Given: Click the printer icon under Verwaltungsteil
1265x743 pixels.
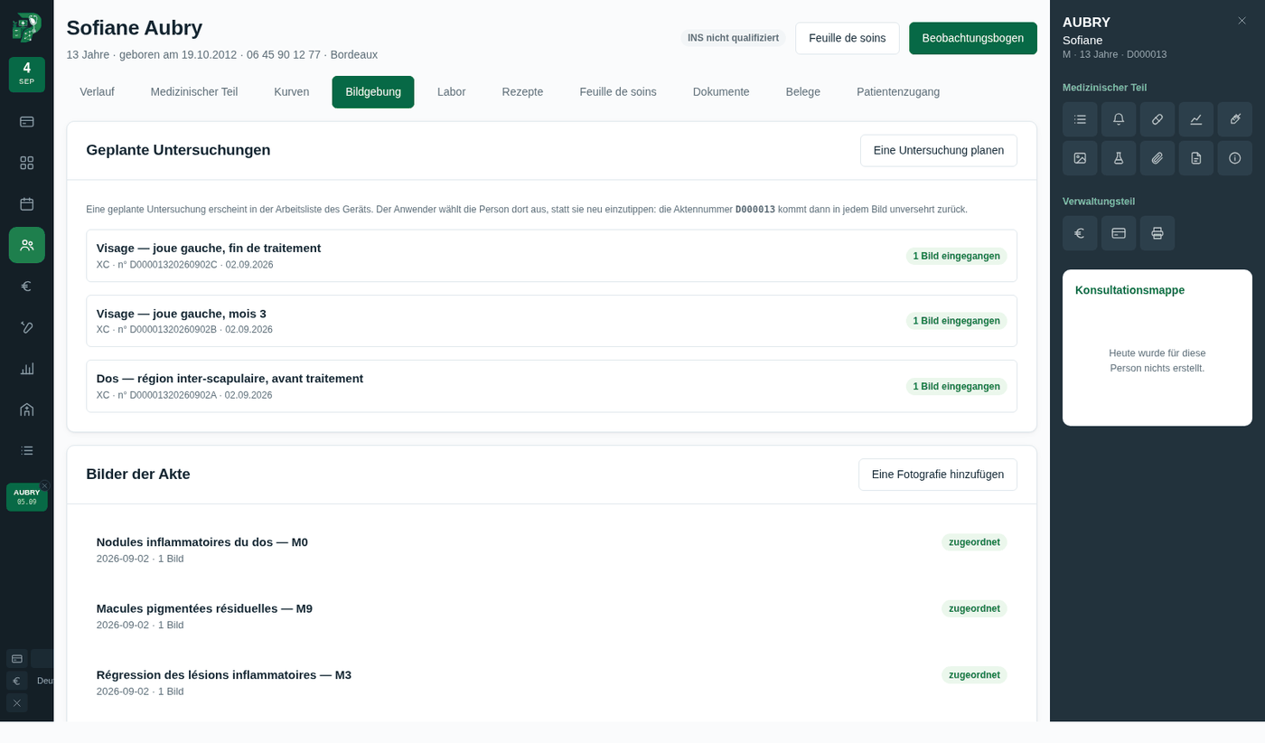Looking at the screenshot, I should [x=1157, y=233].
